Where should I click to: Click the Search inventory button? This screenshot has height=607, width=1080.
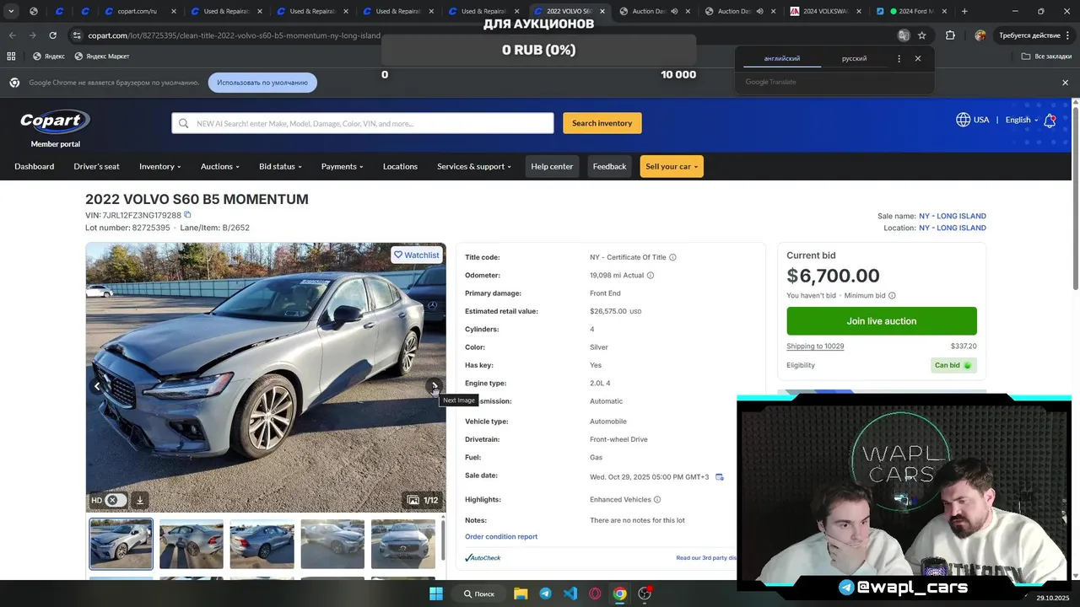[602, 123]
